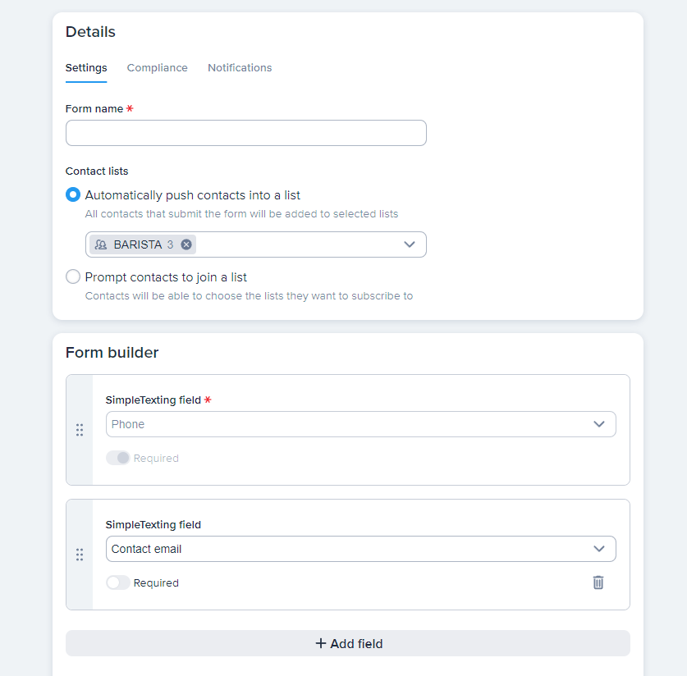Switch to the Compliance tab
This screenshot has height=676, width=687.
[x=157, y=67]
